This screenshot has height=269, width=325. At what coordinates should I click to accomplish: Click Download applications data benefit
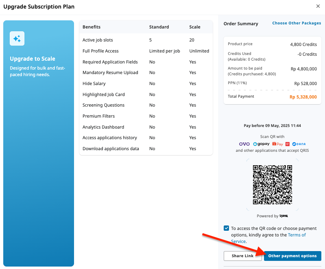click(111, 149)
